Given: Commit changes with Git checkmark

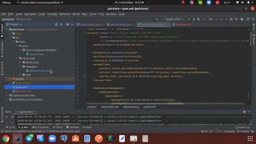Looking at the screenshot, I should [221, 19].
